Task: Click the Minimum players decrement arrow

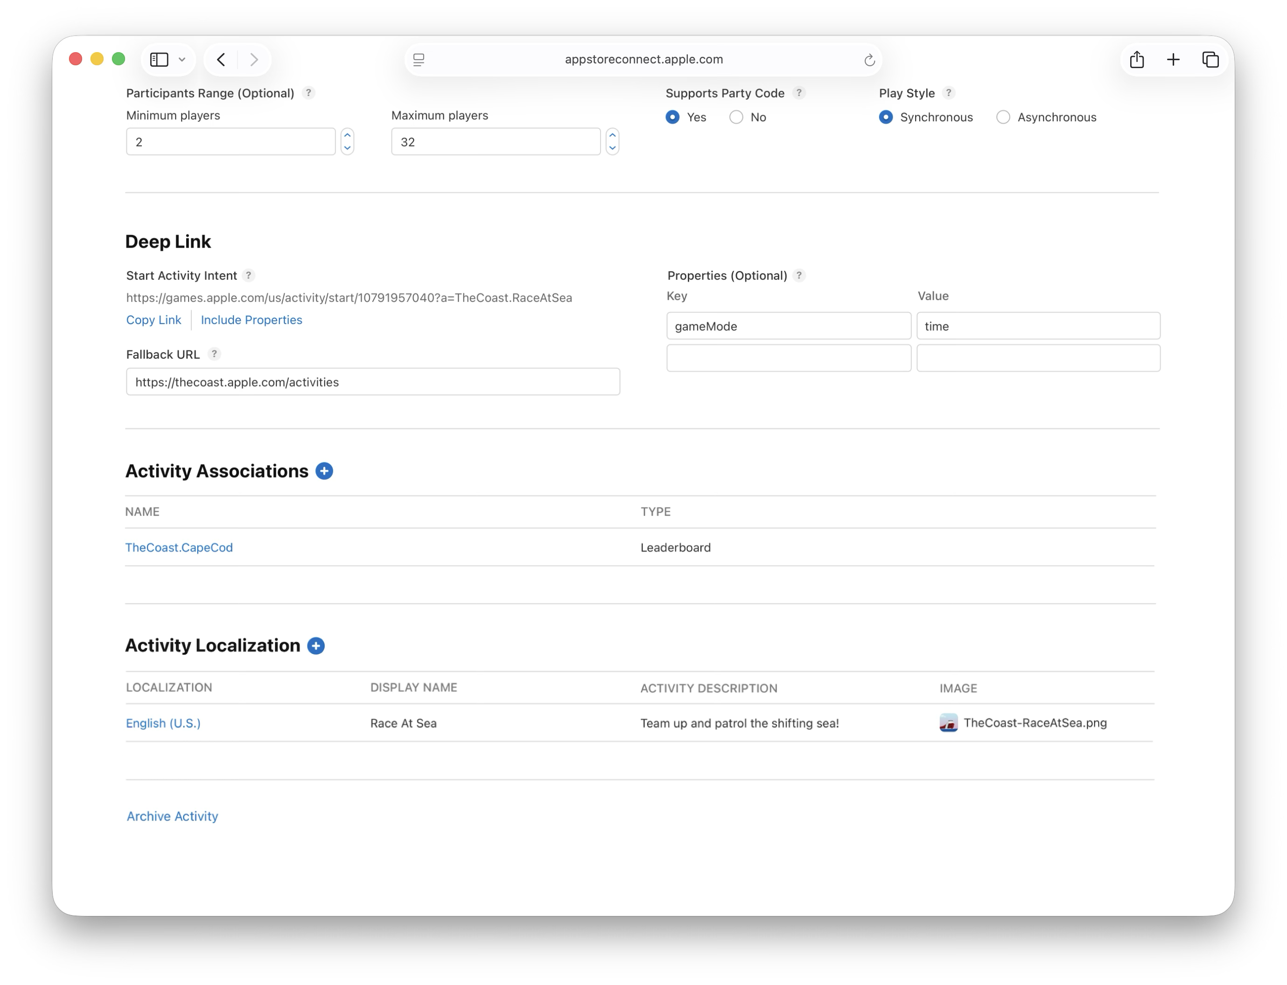Action: coord(347,148)
